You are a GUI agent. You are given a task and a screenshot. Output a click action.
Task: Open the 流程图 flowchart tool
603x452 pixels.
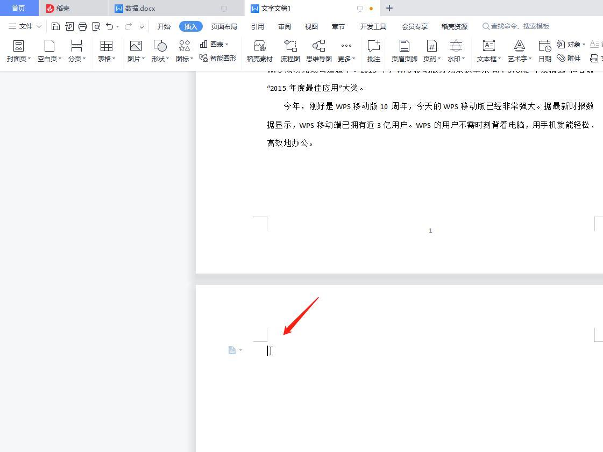point(290,51)
